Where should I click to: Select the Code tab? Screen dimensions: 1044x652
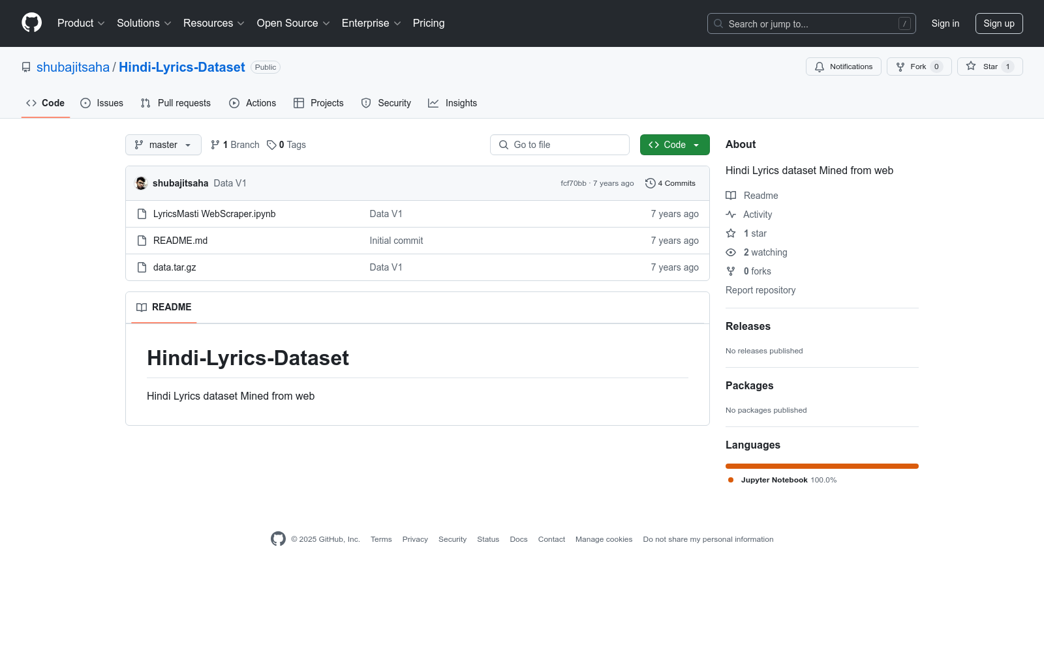(46, 103)
